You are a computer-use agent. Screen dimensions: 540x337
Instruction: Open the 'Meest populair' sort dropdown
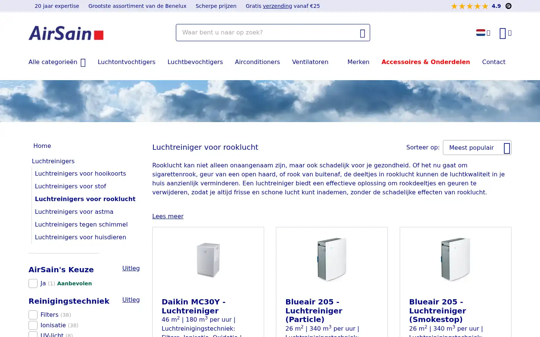pyautogui.click(x=477, y=148)
